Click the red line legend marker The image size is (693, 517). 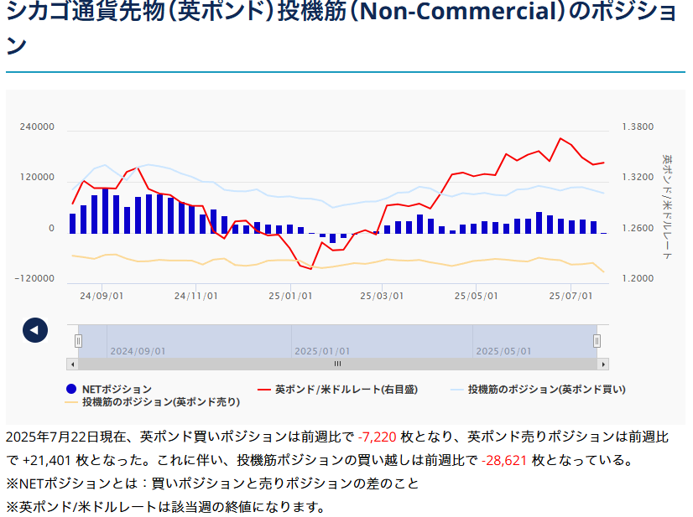[263, 389]
